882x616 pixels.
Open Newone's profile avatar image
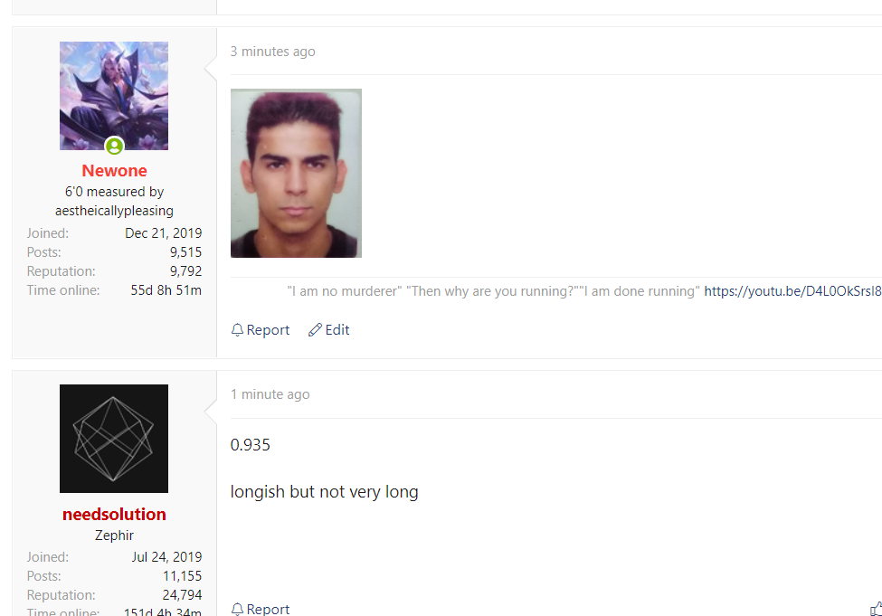(114, 96)
